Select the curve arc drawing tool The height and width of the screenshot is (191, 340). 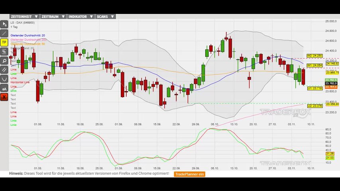point(4,79)
